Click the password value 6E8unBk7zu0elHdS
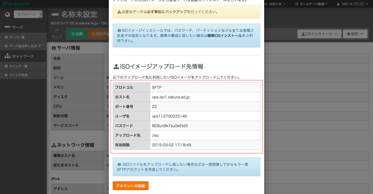 [170, 126]
